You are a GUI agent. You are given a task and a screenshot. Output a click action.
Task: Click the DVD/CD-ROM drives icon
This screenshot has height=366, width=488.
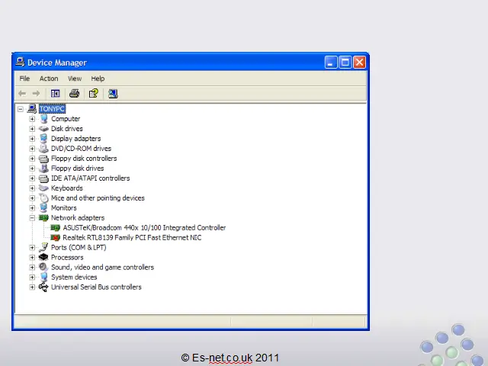pyautogui.click(x=43, y=149)
